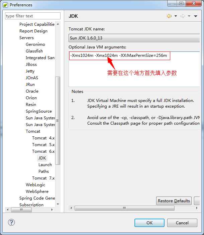Click into Optional Java VM arguments field

pos(134,69)
